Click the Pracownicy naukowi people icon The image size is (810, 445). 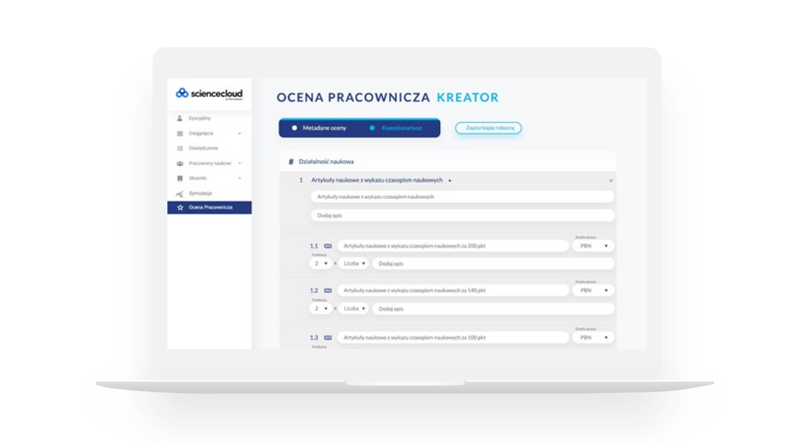(x=180, y=163)
